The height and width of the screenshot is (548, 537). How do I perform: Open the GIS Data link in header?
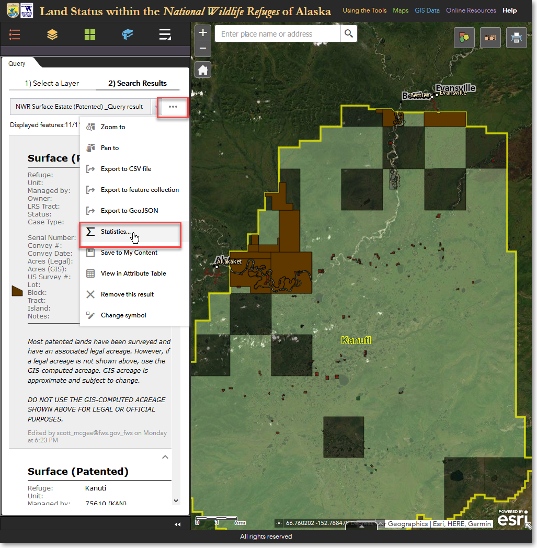(427, 10)
